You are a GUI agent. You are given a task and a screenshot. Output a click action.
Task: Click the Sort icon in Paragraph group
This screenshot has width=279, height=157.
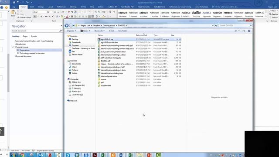(x=110, y=12)
